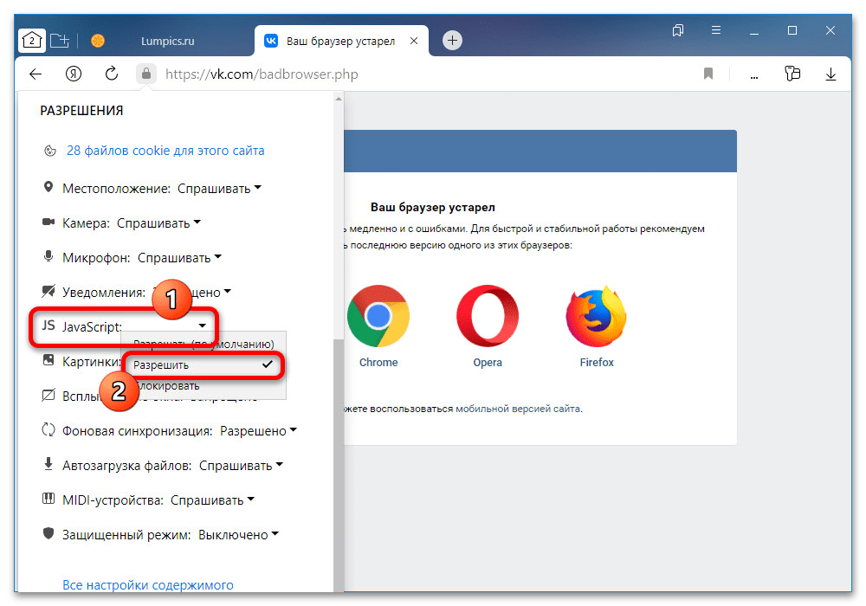
Task: Open a new tab with plus button
Action: coord(452,41)
